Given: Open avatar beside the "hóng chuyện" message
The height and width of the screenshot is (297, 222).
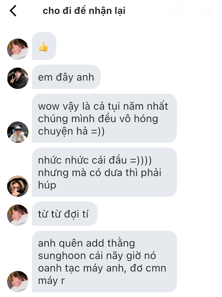Looking at the screenshot, I should [18, 132].
